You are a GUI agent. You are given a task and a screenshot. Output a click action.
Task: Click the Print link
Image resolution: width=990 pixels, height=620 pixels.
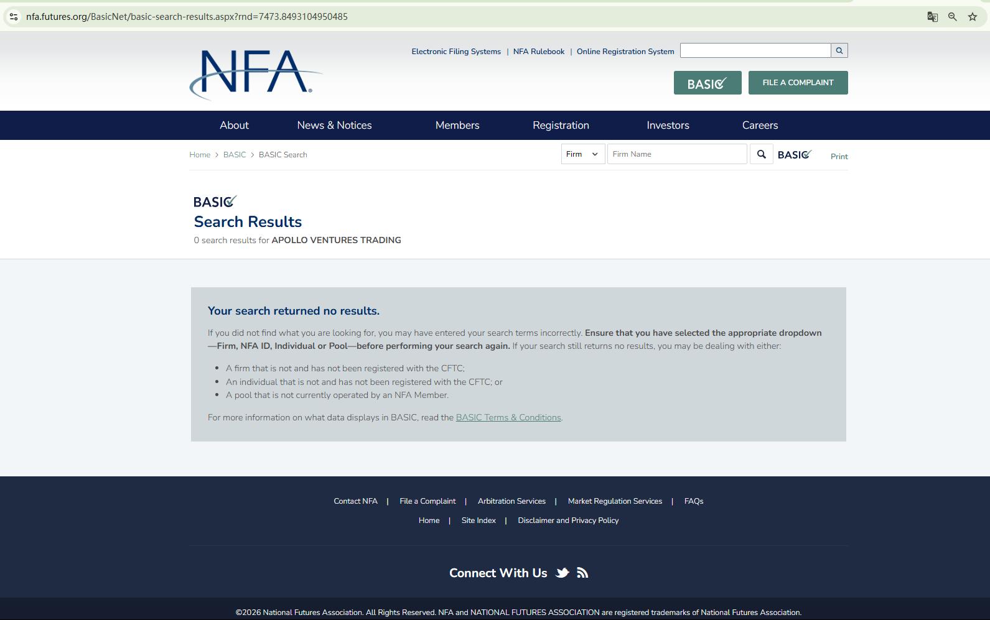coord(839,157)
